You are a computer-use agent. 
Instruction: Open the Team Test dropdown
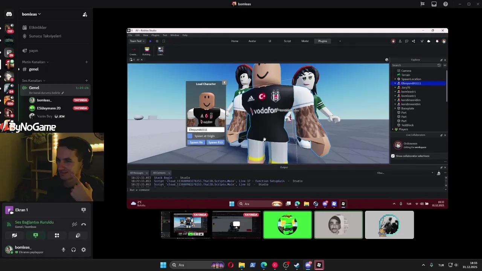[137, 41]
